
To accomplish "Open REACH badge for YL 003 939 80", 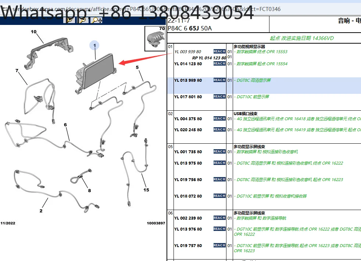I will pyautogui.click(x=219, y=51).
